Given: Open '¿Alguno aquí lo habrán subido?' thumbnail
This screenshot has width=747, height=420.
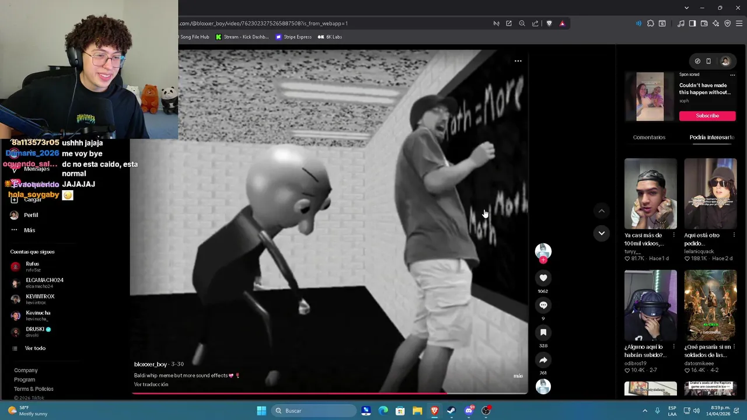Looking at the screenshot, I should [651, 305].
